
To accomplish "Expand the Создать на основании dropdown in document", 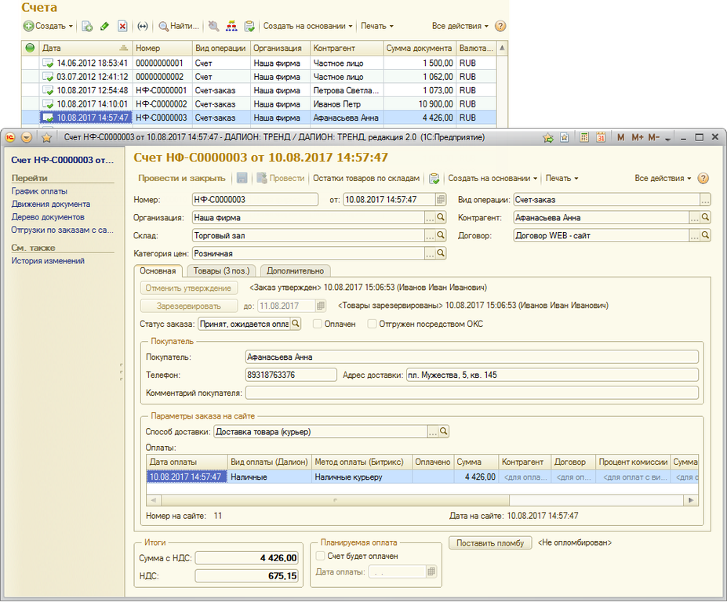I will click(x=493, y=178).
